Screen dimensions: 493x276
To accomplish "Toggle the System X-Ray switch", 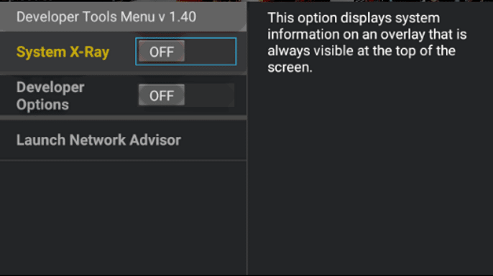I will [186, 52].
